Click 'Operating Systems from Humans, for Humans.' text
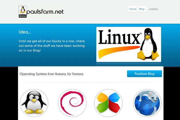The image size is (180, 120). pos(52,74)
